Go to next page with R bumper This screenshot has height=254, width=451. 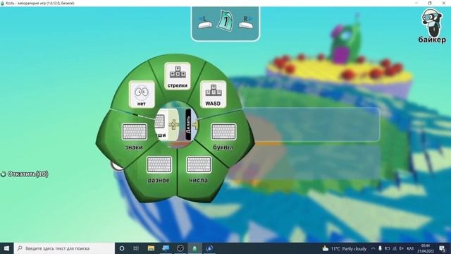click(x=246, y=23)
